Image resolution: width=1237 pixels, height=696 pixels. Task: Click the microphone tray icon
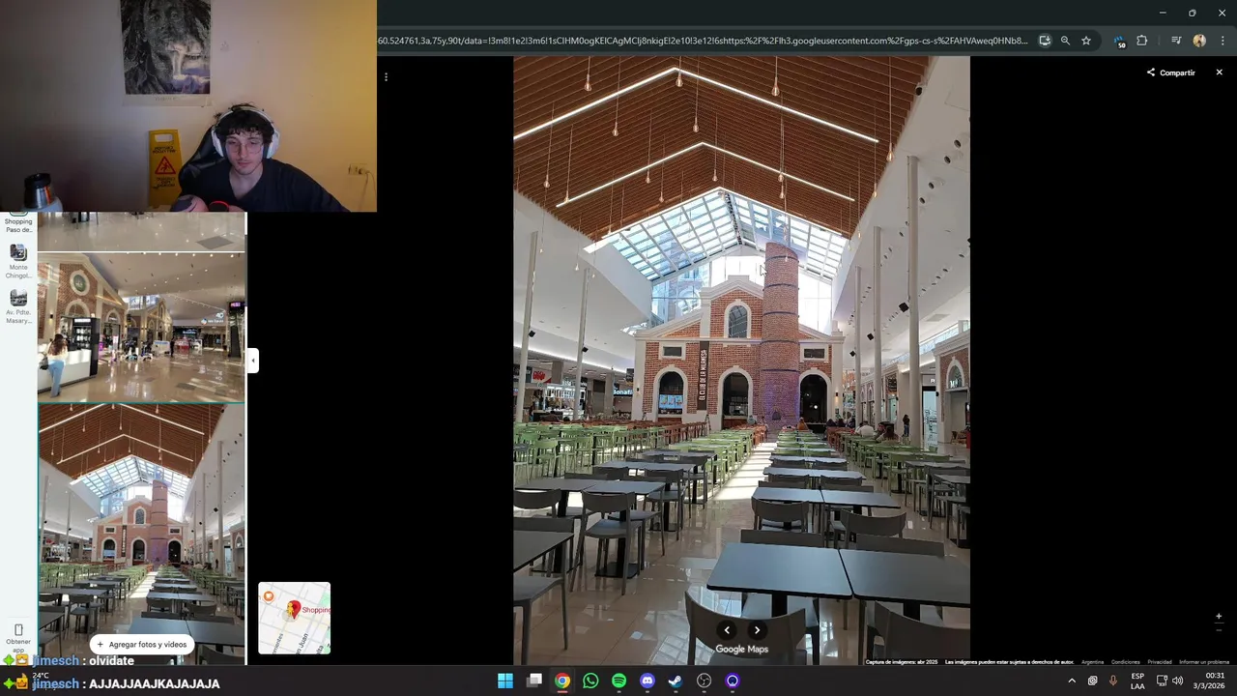1113,681
